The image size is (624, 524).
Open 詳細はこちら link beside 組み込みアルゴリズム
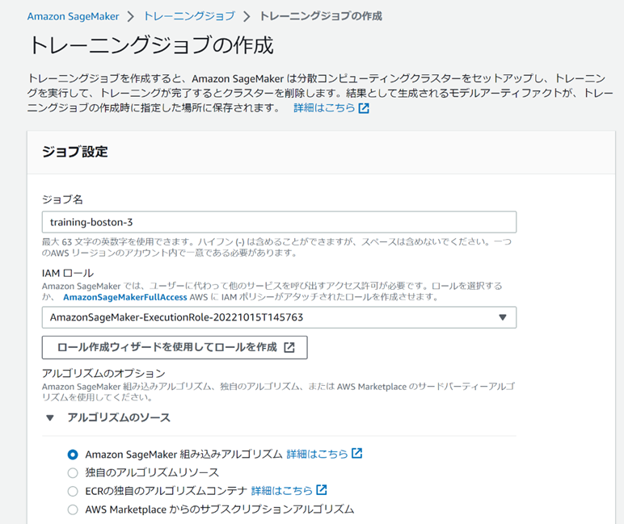[x=317, y=454]
